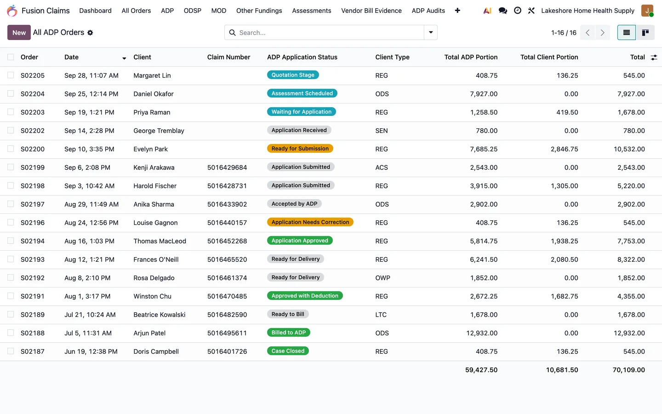Open the company switcher Lakeshore Home Health Supply
The image size is (662, 414).
click(588, 11)
